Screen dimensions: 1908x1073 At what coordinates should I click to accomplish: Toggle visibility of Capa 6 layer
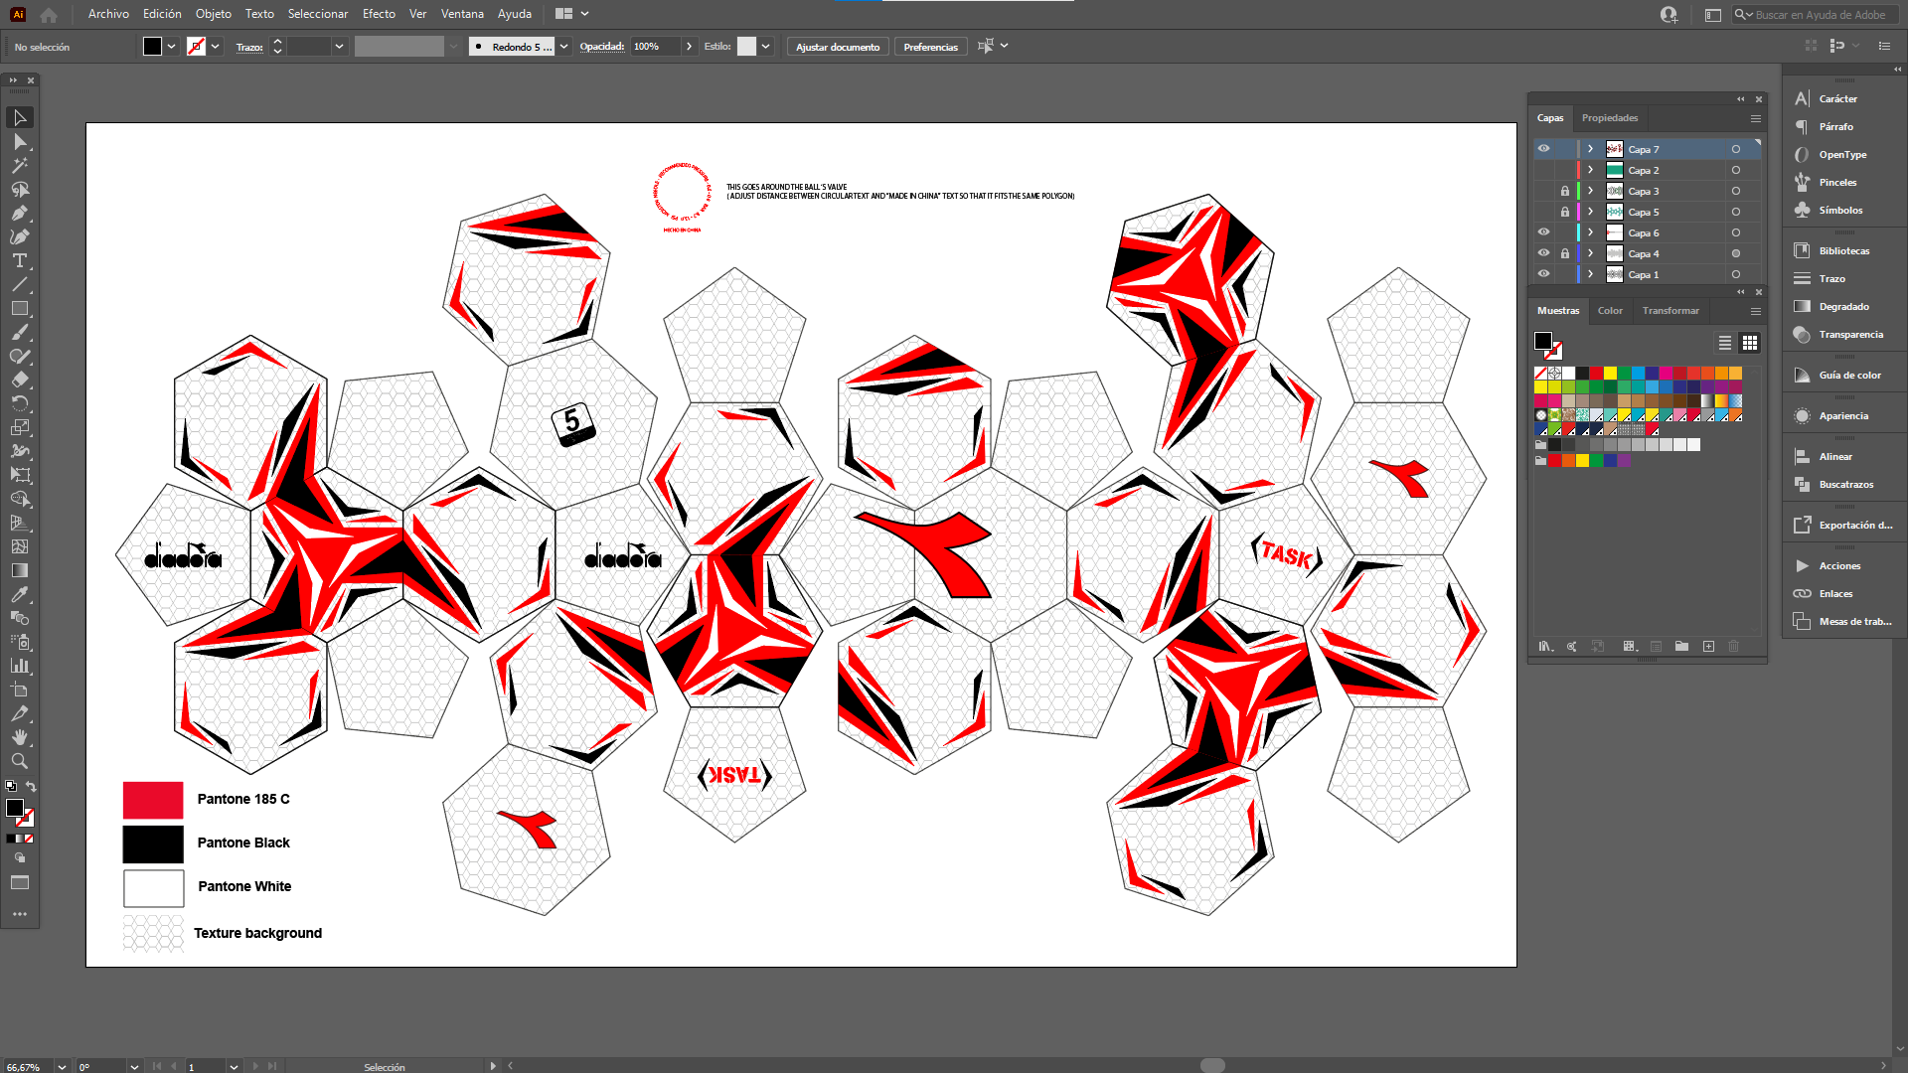click(x=1543, y=232)
